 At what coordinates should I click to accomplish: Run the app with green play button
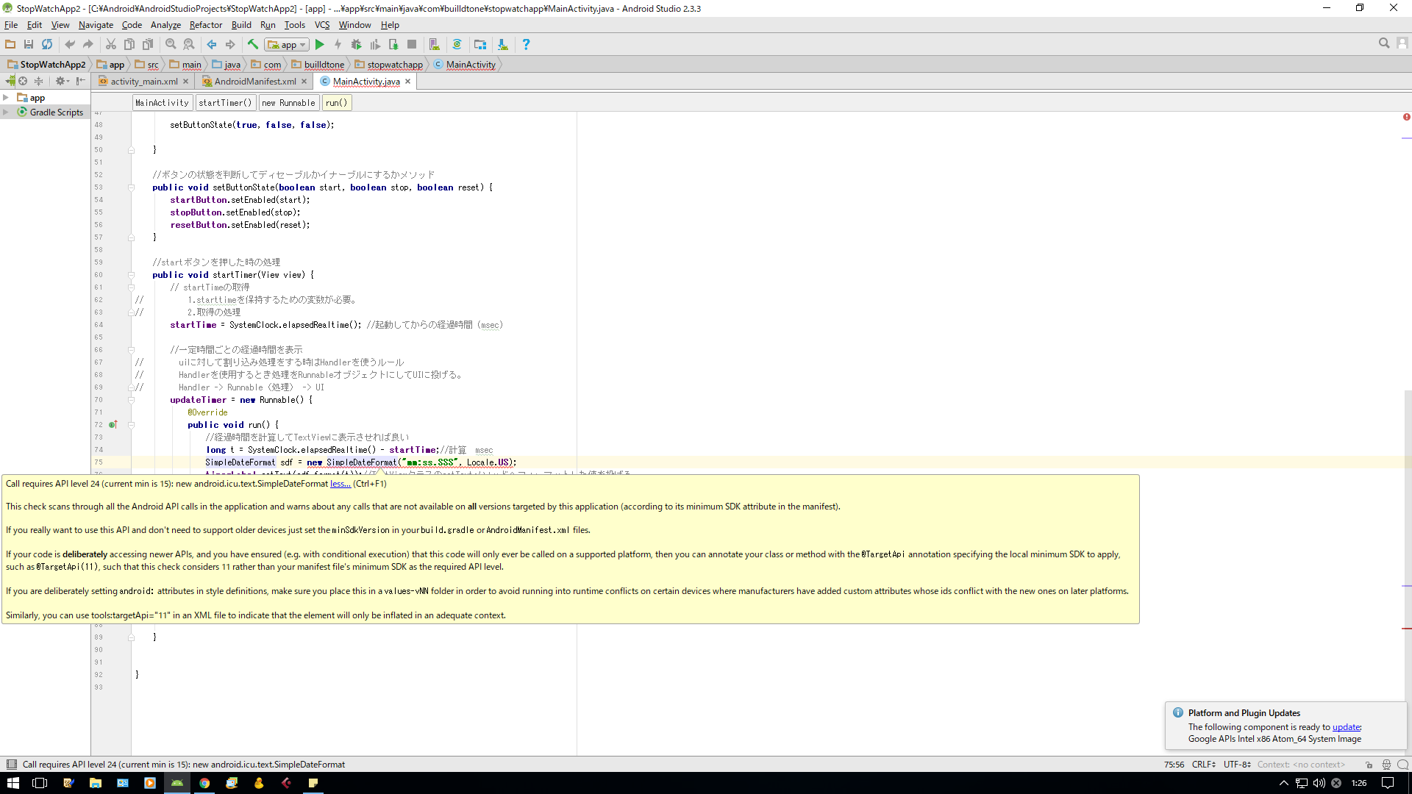pos(320,45)
